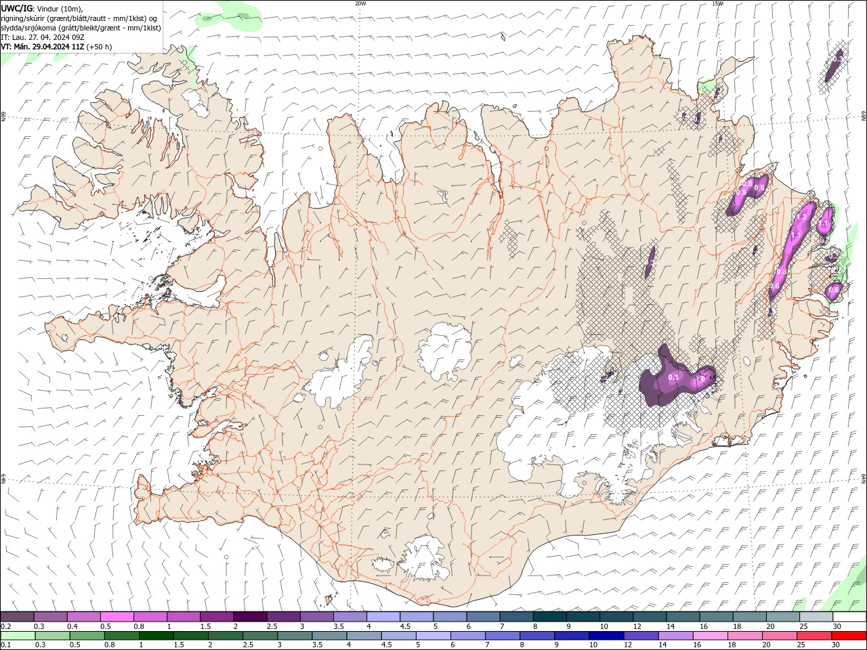
Task: Click the bright red swatch after 30, lower scale
Action: (x=849, y=636)
